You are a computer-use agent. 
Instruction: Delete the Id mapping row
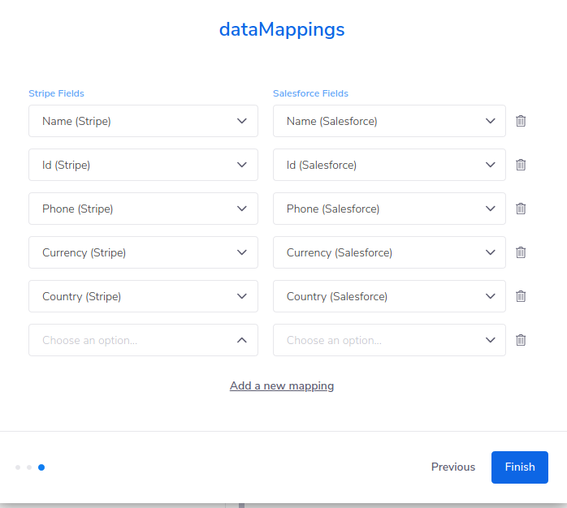pyautogui.click(x=521, y=165)
